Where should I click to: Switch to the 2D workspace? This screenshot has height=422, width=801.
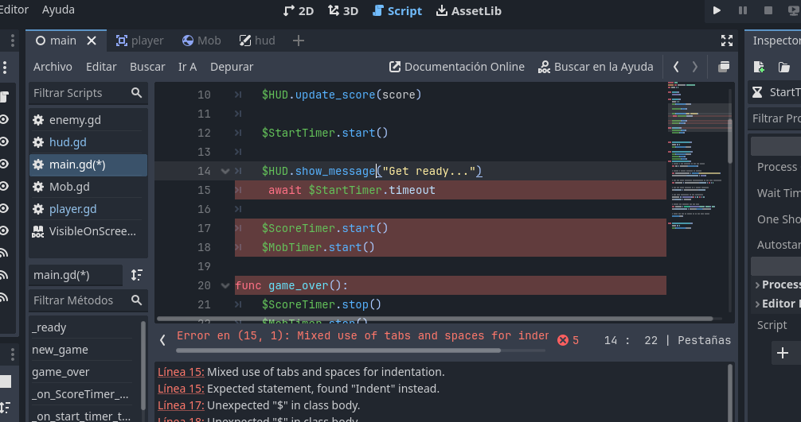pyautogui.click(x=299, y=10)
